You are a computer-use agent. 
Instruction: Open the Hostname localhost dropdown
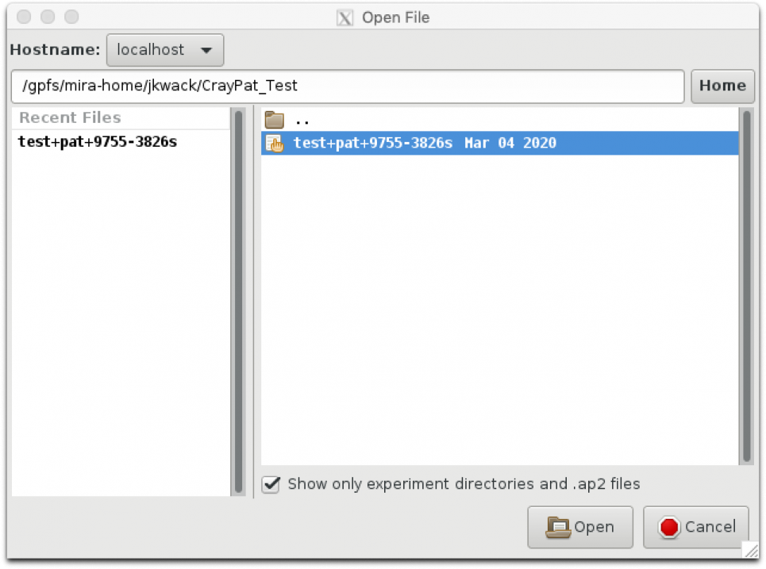click(165, 50)
